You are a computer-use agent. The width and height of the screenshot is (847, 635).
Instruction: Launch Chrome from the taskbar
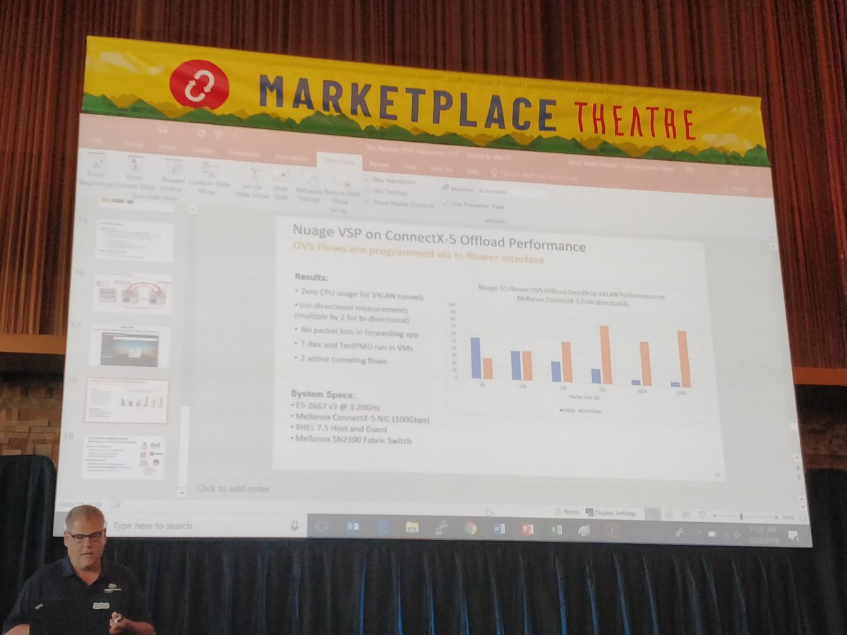[470, 528]
